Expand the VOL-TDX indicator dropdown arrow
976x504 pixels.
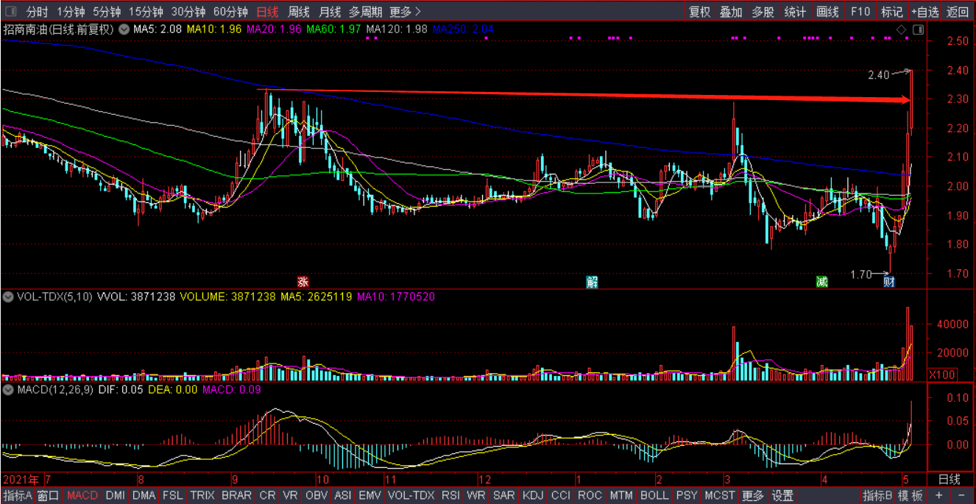coord(8,297)
